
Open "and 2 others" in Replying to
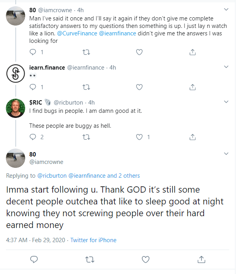coord(123,176)
